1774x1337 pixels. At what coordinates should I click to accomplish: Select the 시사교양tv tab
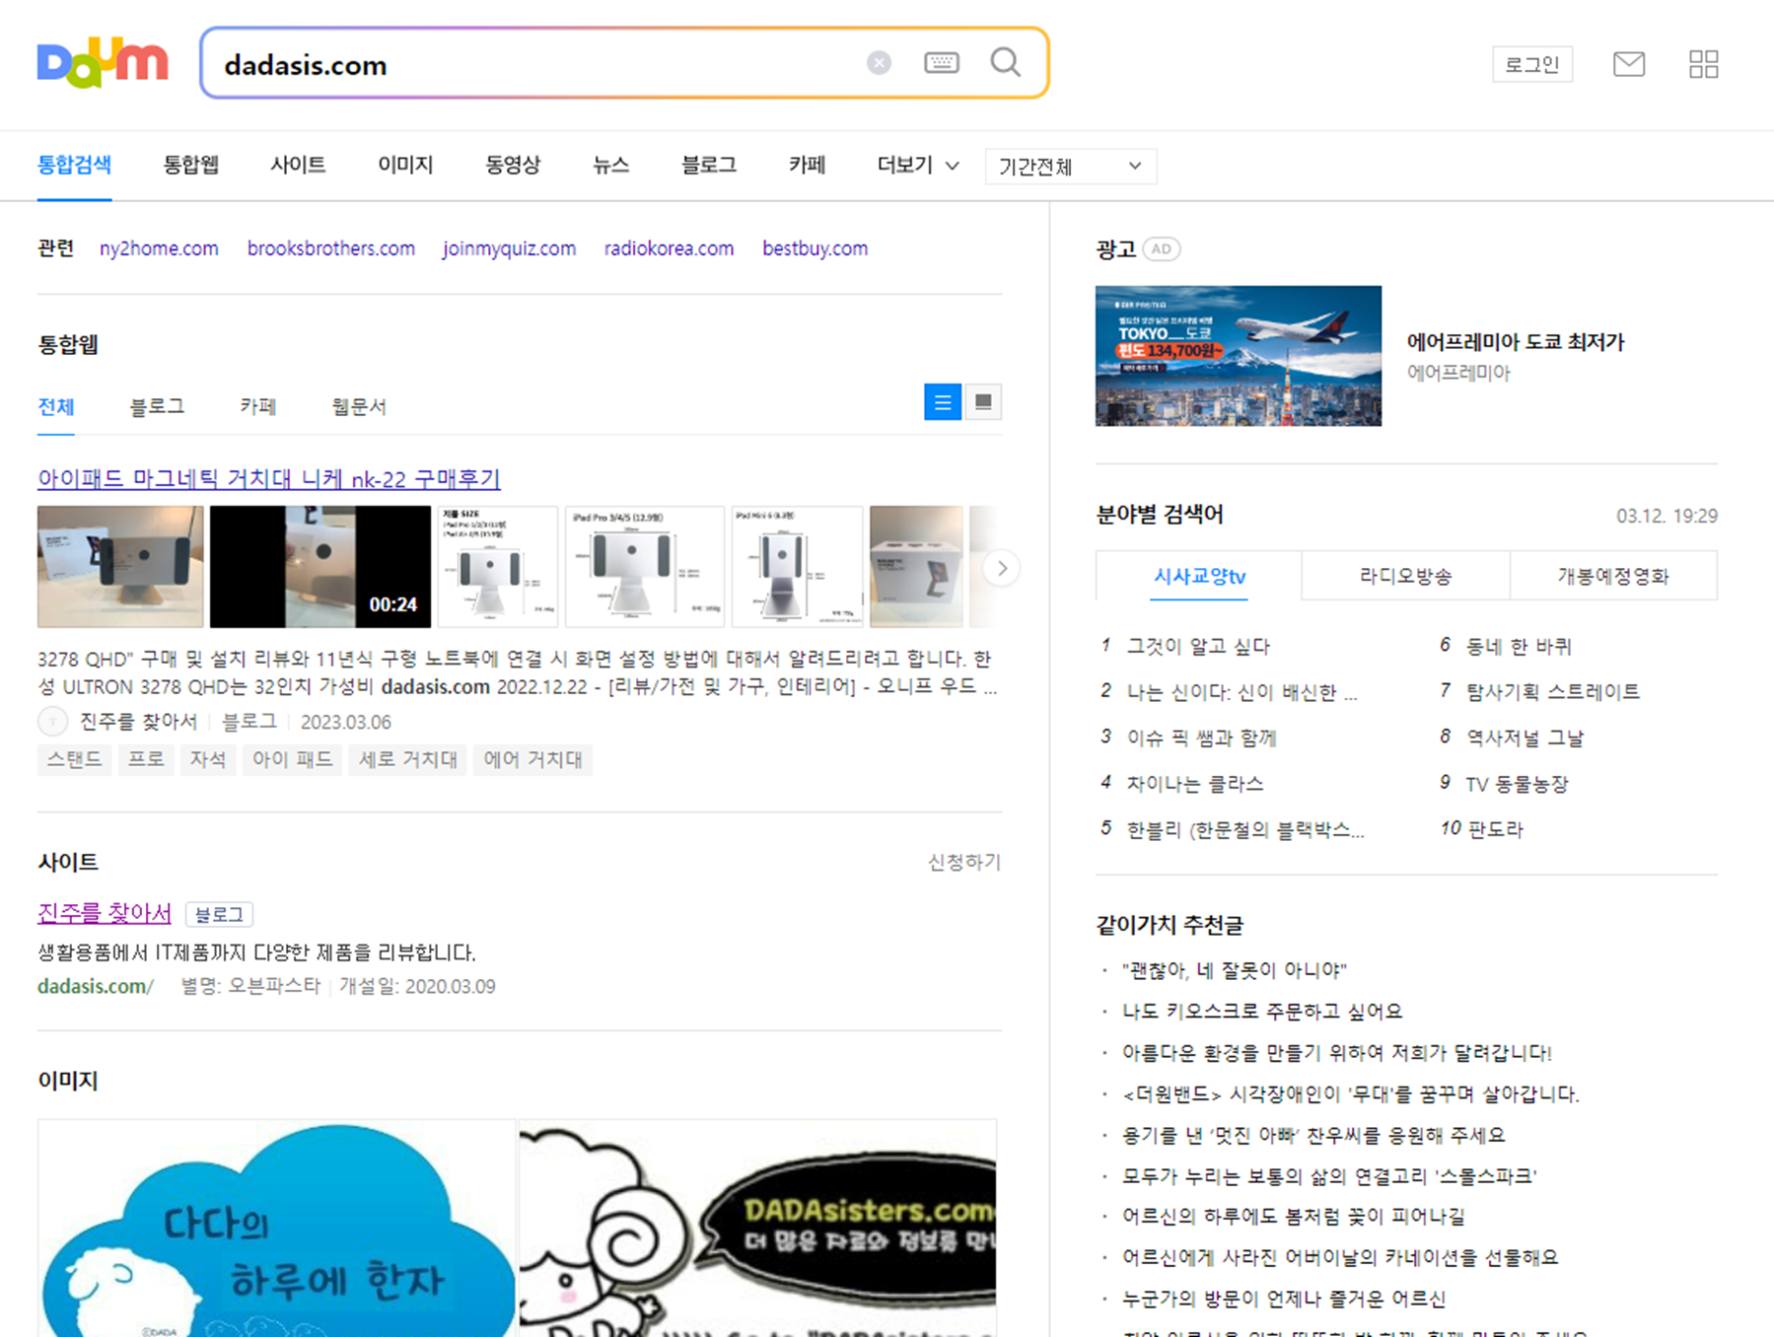[x=1199, y=576]
